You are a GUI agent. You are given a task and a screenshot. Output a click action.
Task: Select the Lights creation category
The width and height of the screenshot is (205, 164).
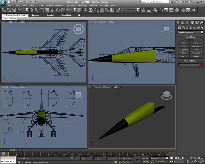coord(187,28)
